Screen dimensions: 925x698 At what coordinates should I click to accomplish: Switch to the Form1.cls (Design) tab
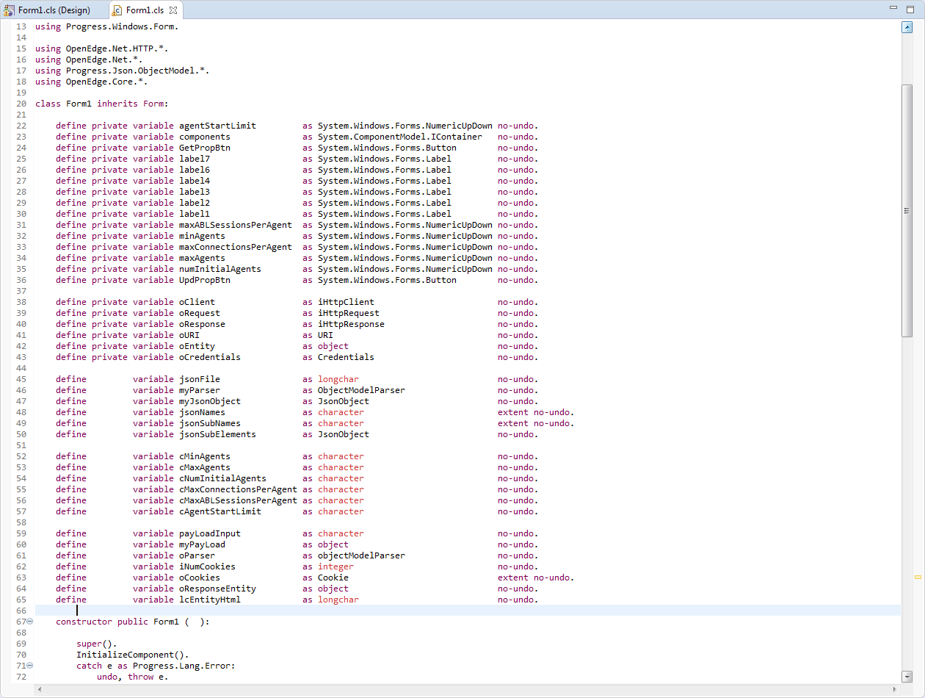tap(54, 10)
